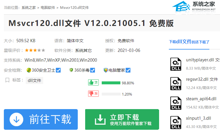This screenshot has height=138, width=220.
Task: Click the xinput1_3.dll DLL file icon
Action: (x=176, y=123)
